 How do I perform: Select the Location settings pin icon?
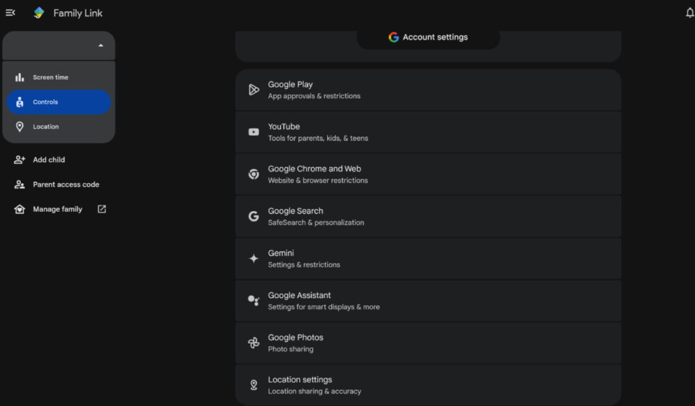(253, 384)
